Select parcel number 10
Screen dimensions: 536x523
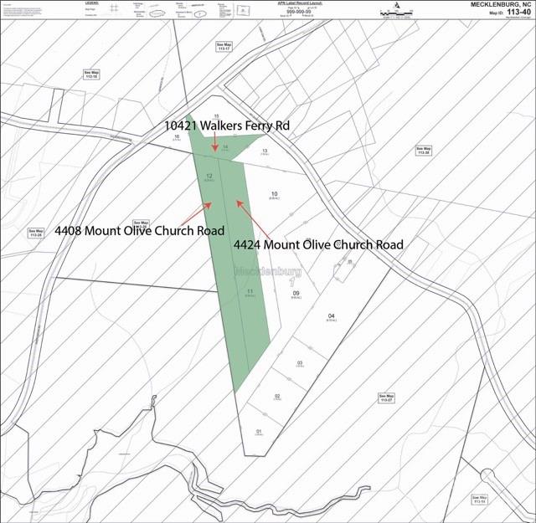pyautogui.click(x=273, y=194)
